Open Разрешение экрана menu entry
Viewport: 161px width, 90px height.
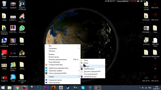[x=63, y=80]
